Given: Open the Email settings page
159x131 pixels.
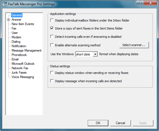Looking at the screenshot, I should coord(15,59).
